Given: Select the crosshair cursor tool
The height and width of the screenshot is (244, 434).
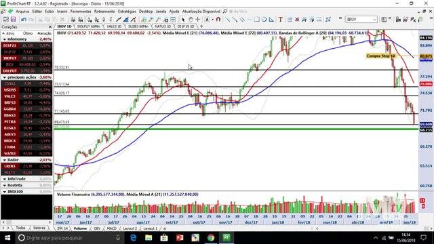Looking at the screenshot, I should (x=197, y=20).
